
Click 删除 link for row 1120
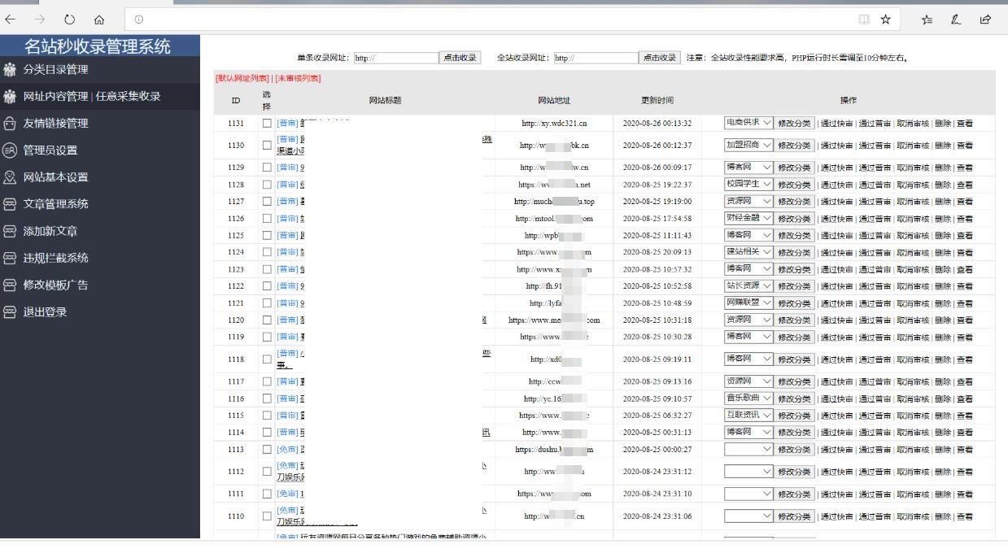point(942,320)
